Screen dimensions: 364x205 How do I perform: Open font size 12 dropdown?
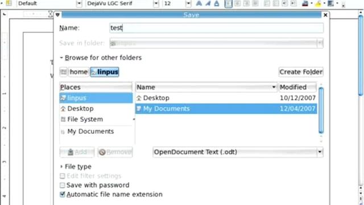click(x=188, y=3)
